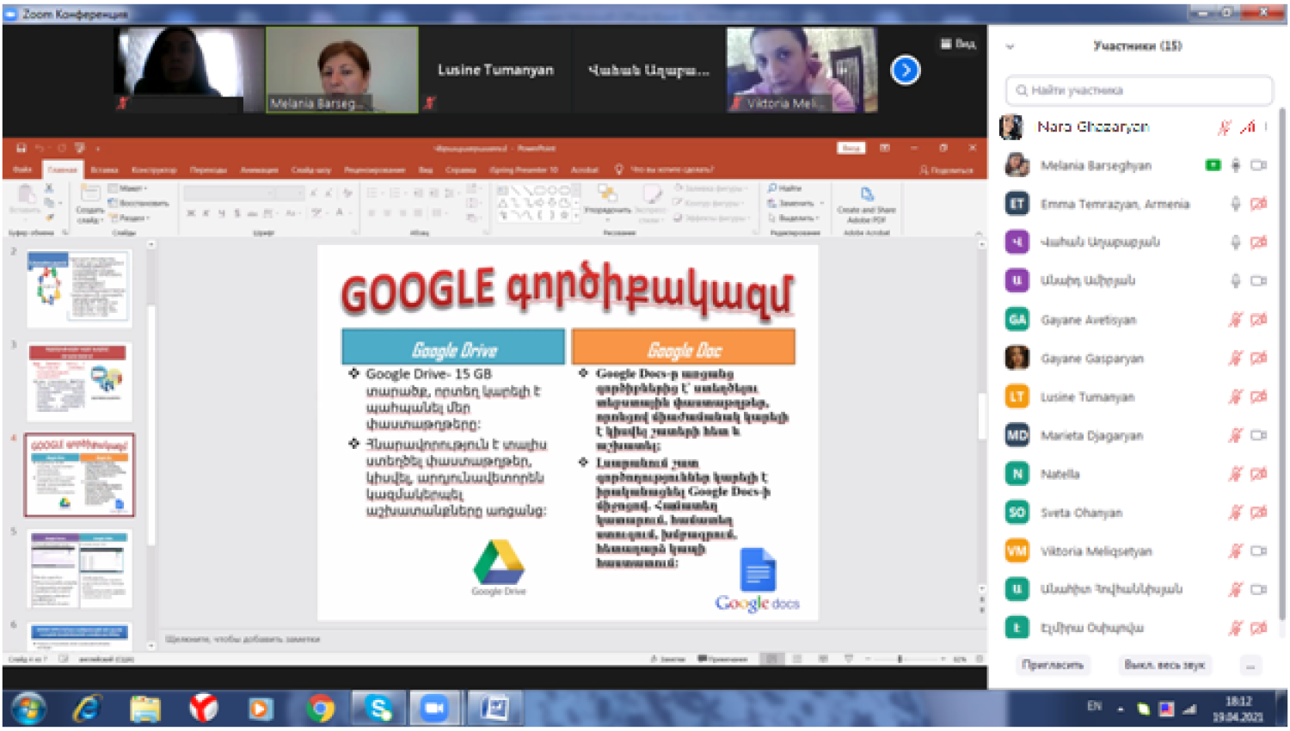The height and width of the screenshot is (731, 1290).
Task: Open Windows Explorer folder in taskbar
Action: pyautogui.click(x=145, y=709)
